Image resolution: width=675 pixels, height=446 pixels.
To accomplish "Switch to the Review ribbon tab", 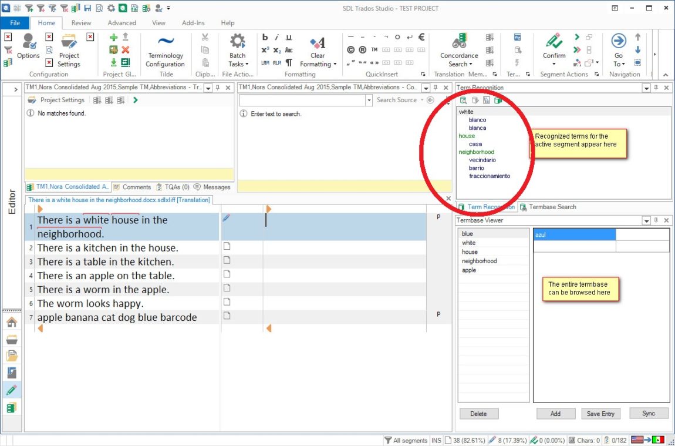I will pos(82,23).
